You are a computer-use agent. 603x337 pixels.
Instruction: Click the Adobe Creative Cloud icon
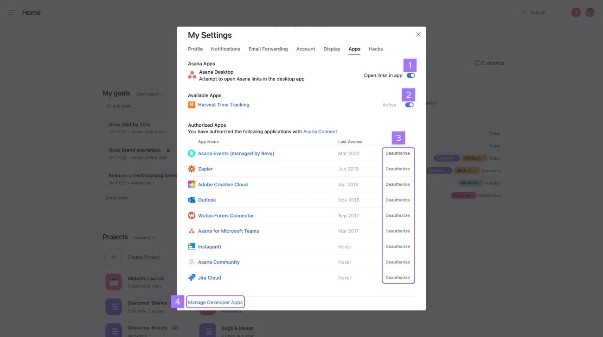pyautogui.click(x=192, y=184)
